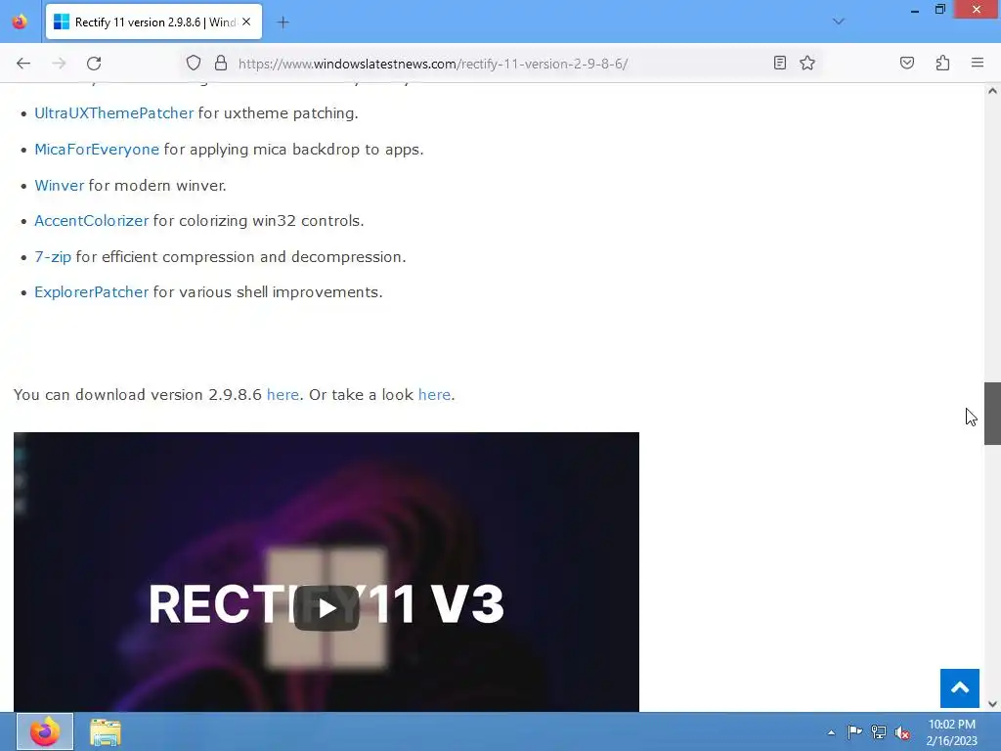
Task: Go back to the previous page
Action: (23, 64)
